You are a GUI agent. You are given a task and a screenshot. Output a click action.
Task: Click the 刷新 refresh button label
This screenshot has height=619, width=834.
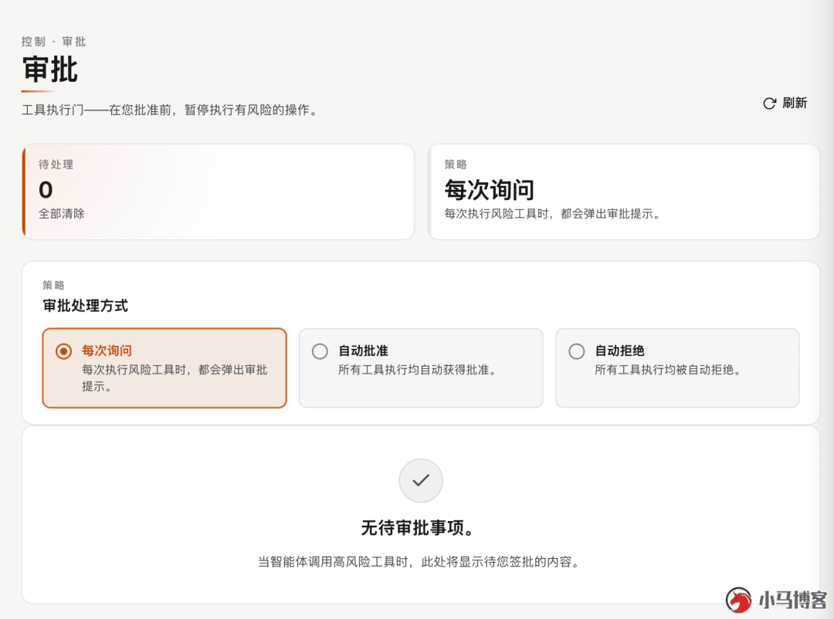click(795, 103)
